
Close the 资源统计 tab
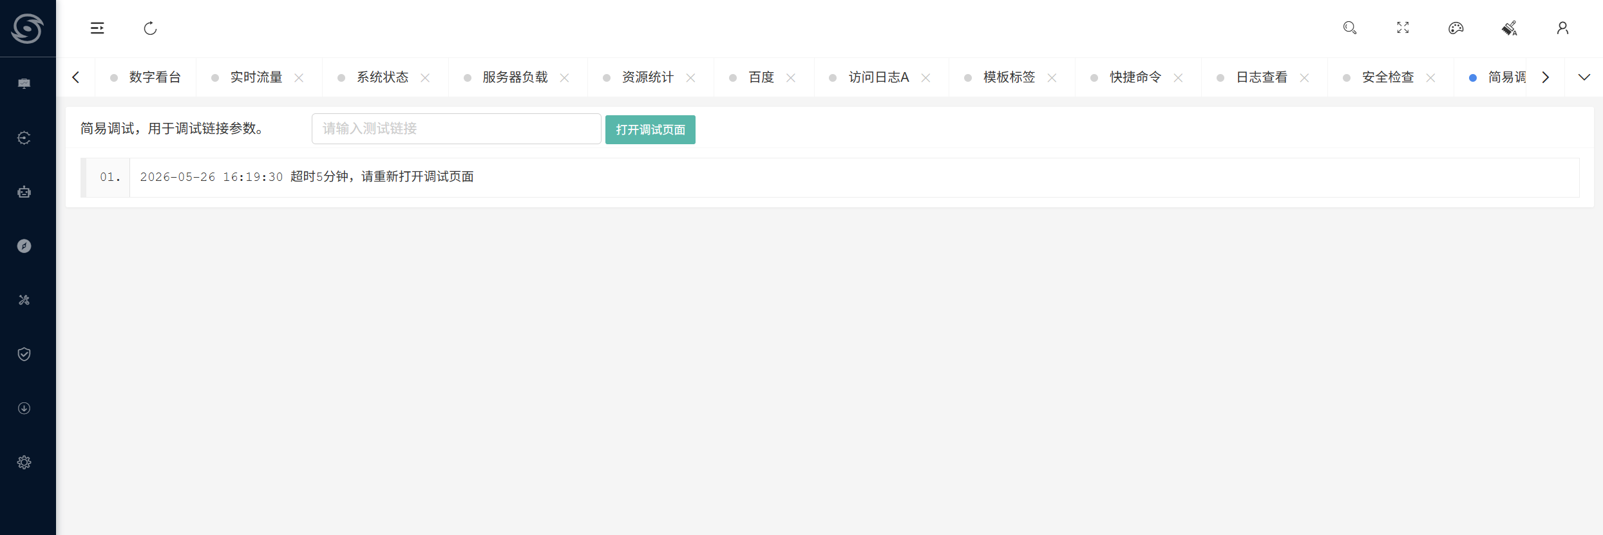(x=690, y=78)
